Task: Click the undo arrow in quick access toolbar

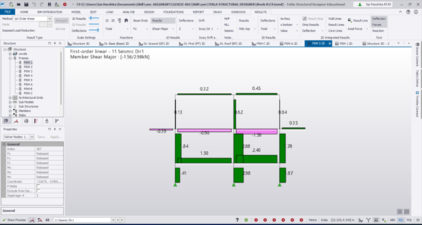Action: [34, 5]
